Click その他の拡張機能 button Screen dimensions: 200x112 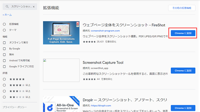pyautogui.click(x=182, y=8)
